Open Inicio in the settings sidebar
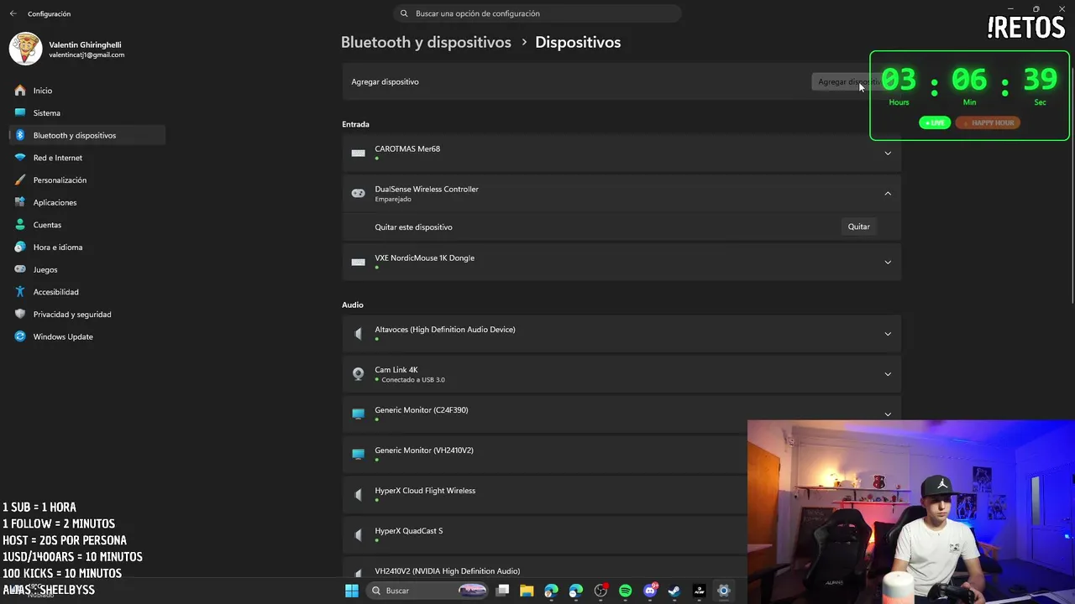This screenshot has width=1075, height=604. point(87,91)
